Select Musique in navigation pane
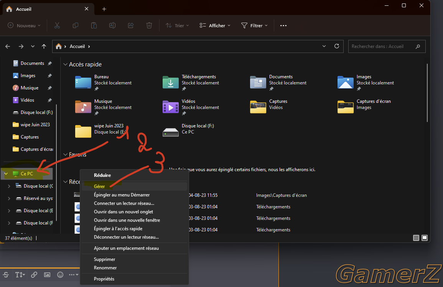443x287 pixels. point(30,88)
